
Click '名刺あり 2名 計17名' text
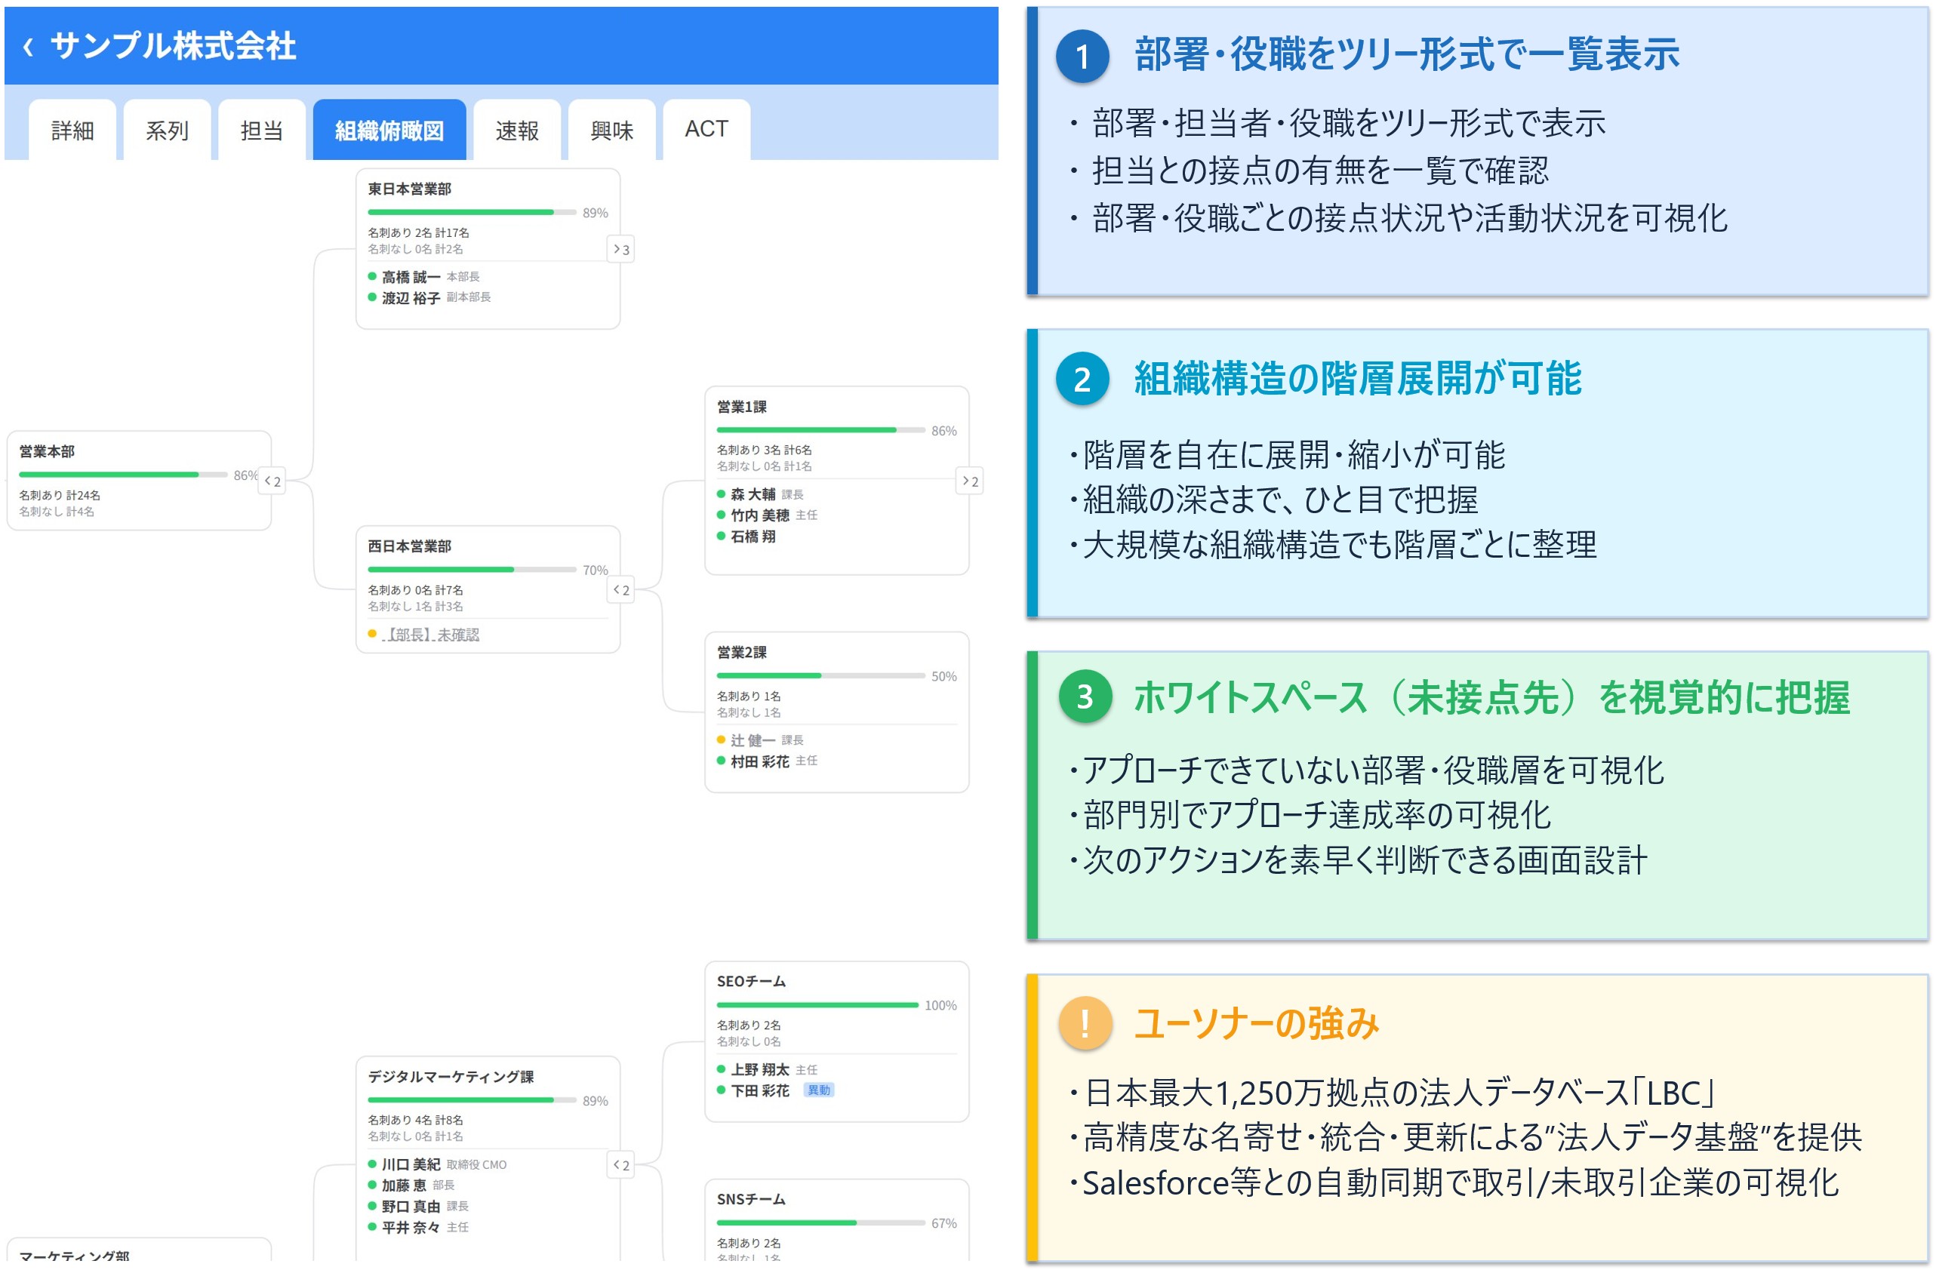pyautogui.click(x=418, y=232)
